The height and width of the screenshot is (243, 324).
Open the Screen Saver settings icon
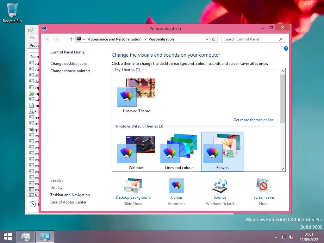(264, 185)
